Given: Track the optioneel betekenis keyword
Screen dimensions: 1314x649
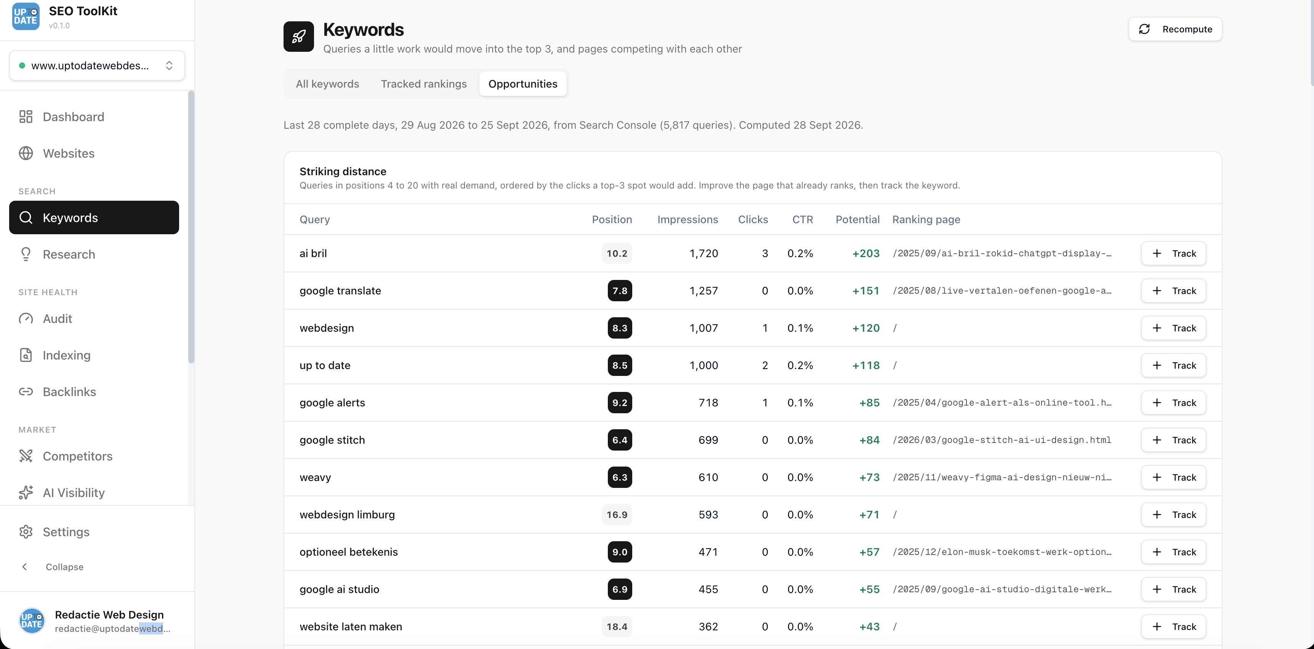Looking at the screenshot, I should [x=1173, y=551].
